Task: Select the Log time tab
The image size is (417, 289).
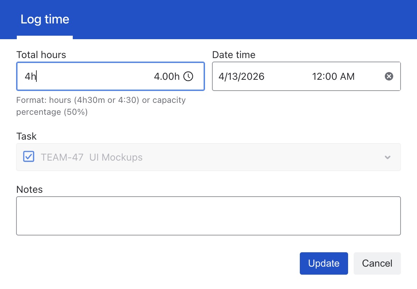Action: (45, 19)
